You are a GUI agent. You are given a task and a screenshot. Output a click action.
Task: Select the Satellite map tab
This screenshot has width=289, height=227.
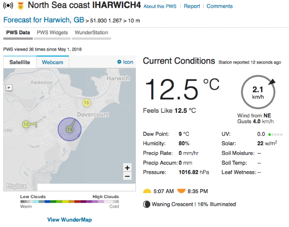20,62
